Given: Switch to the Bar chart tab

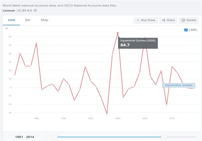Looking at the screenshot, I should [x=28, y=20].
